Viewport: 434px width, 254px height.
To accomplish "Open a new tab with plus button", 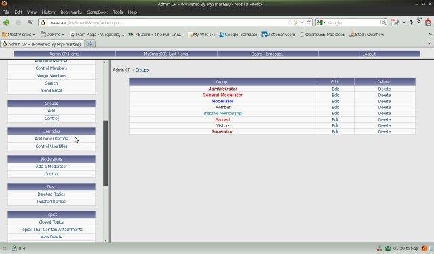I will coord(90,44).
